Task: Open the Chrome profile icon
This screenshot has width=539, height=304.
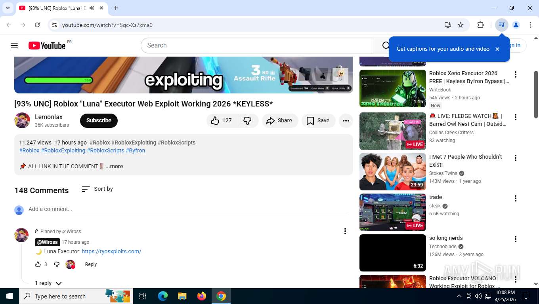Action: pyautogui.click(x=516, y=25)
